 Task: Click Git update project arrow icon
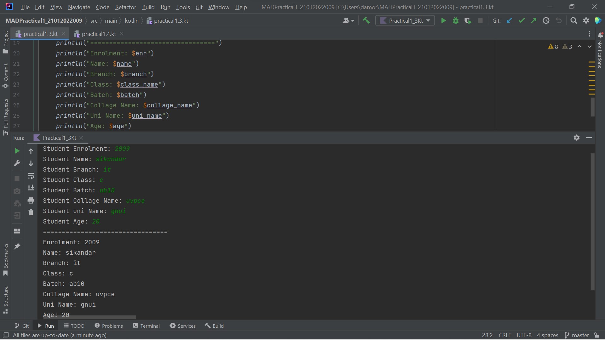[509, 21]
